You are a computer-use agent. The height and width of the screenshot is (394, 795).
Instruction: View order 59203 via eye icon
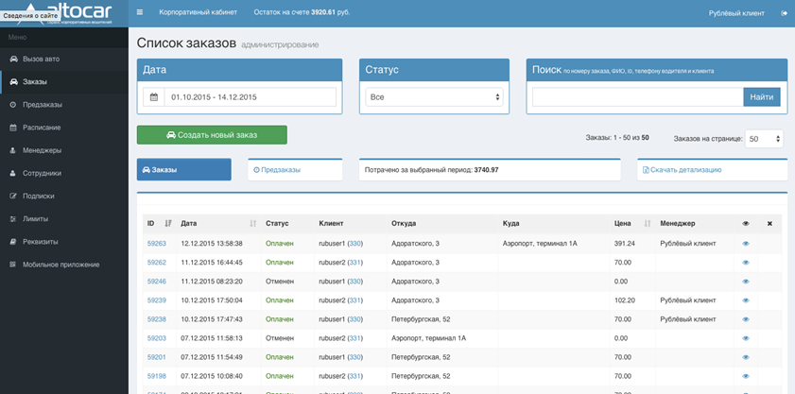(x=745, y=338)
